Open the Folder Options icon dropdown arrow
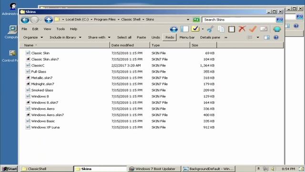Viewport: 305px width, 172px height. (x=203, y=29)
